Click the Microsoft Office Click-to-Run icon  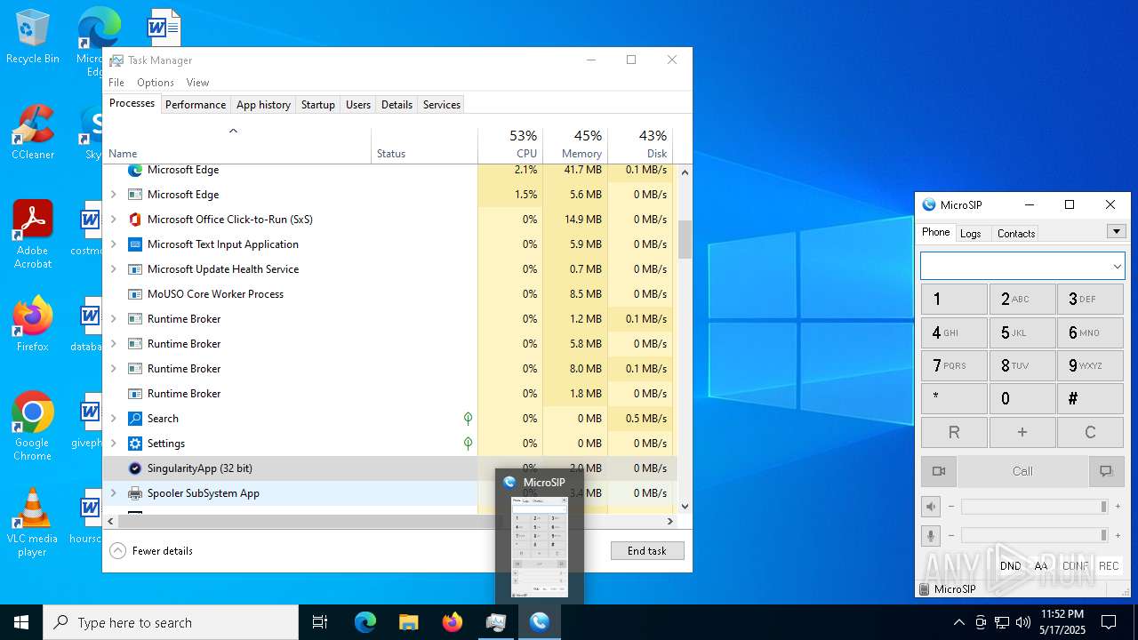click(x=135, y=220)
